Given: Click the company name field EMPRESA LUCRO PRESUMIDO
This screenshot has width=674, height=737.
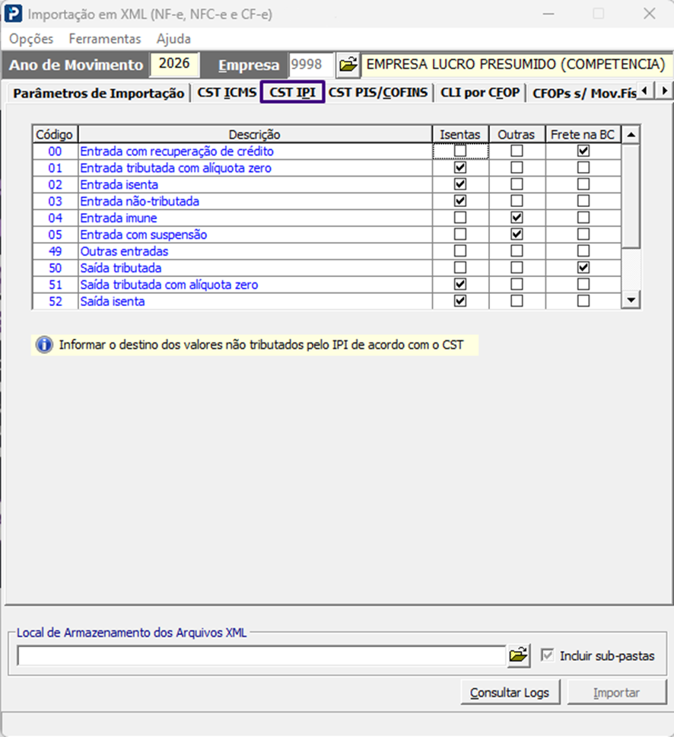Looking at the screenshot, I should point(517,65).
